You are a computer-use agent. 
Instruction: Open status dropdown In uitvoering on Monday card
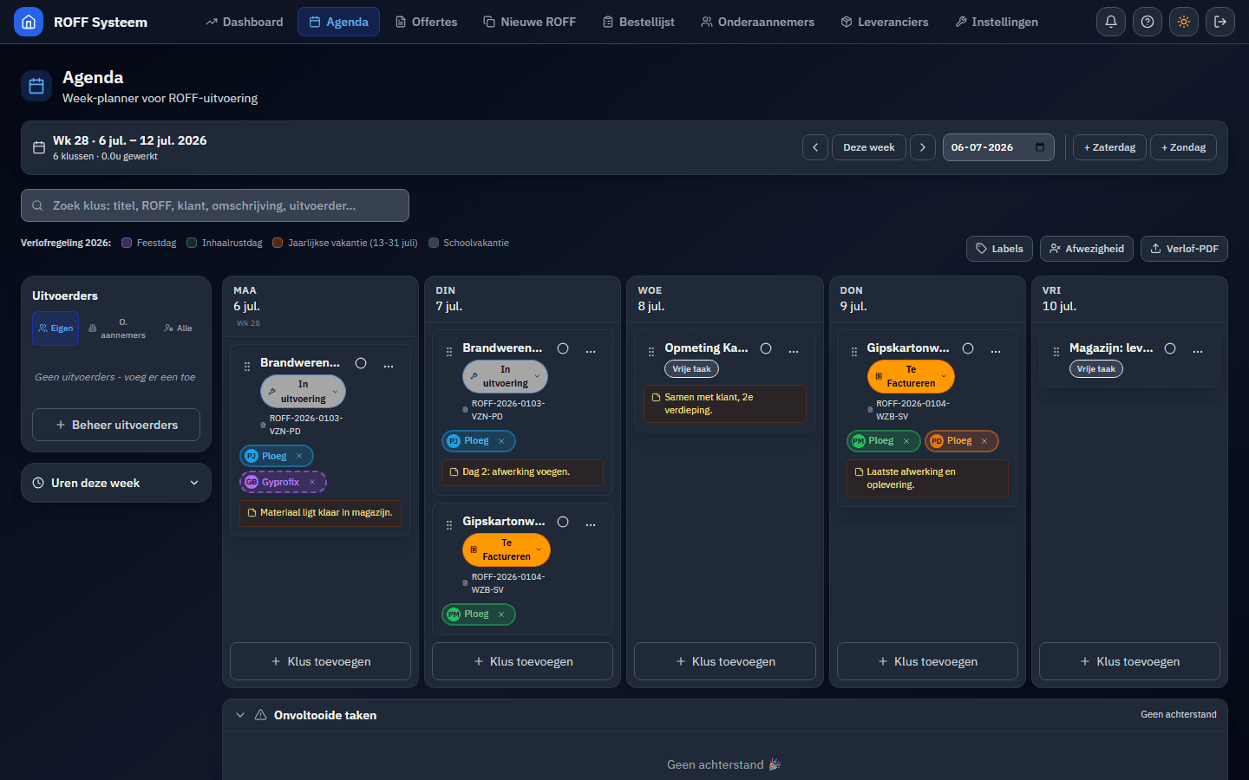pyautogui.click(x=304, y=392)
